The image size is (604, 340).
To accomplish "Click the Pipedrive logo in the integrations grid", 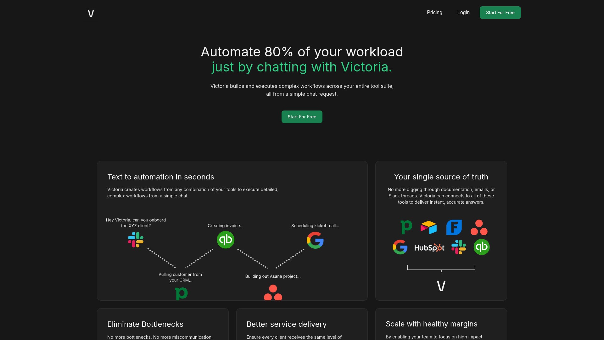I will (407, 227).
